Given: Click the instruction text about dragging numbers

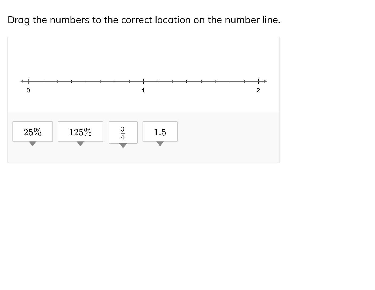Looking at the screenshot, I should click(144, 20).
